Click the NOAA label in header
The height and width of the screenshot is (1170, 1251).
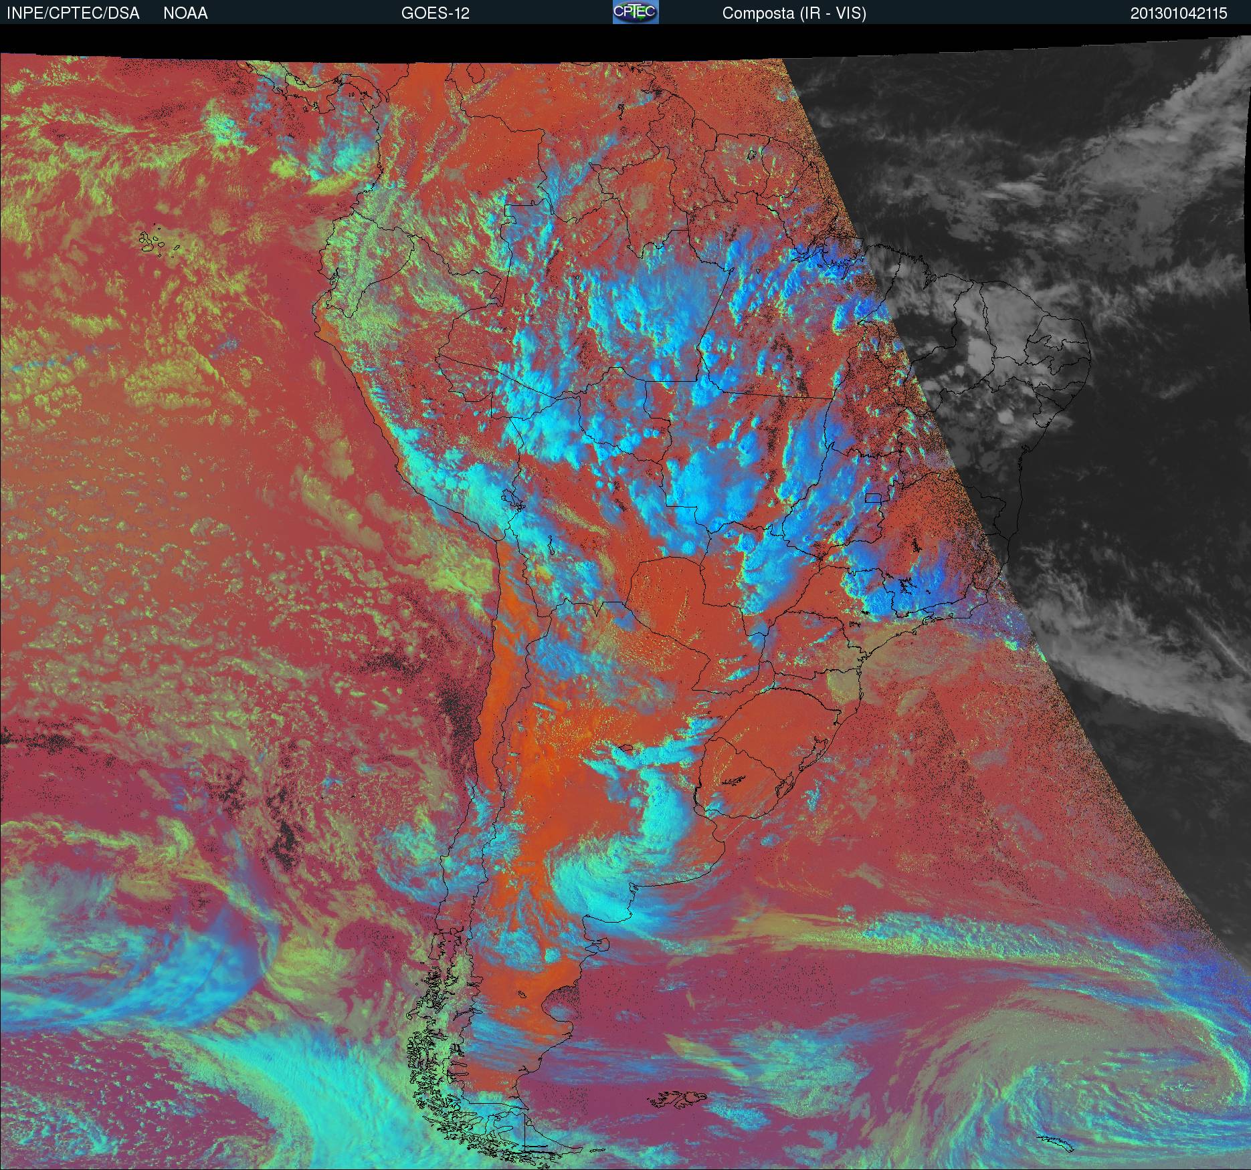point(185,13)
